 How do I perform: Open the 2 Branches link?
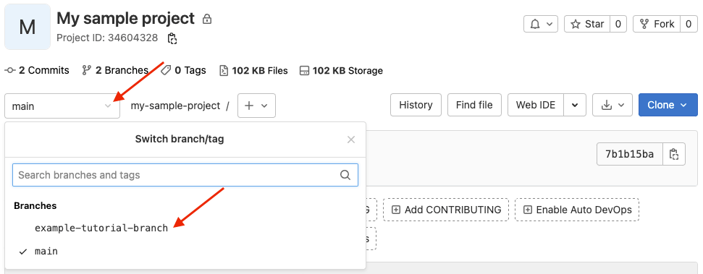tap(115, 70)
